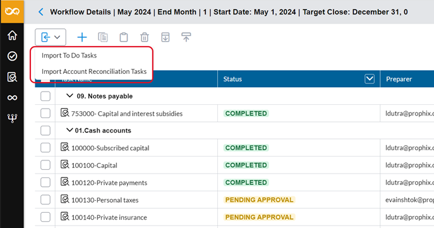Click PENDING APPROVAL status of 100140-Private insurance
The width and height of the screenshot is (434, 228).
(260, 217)
